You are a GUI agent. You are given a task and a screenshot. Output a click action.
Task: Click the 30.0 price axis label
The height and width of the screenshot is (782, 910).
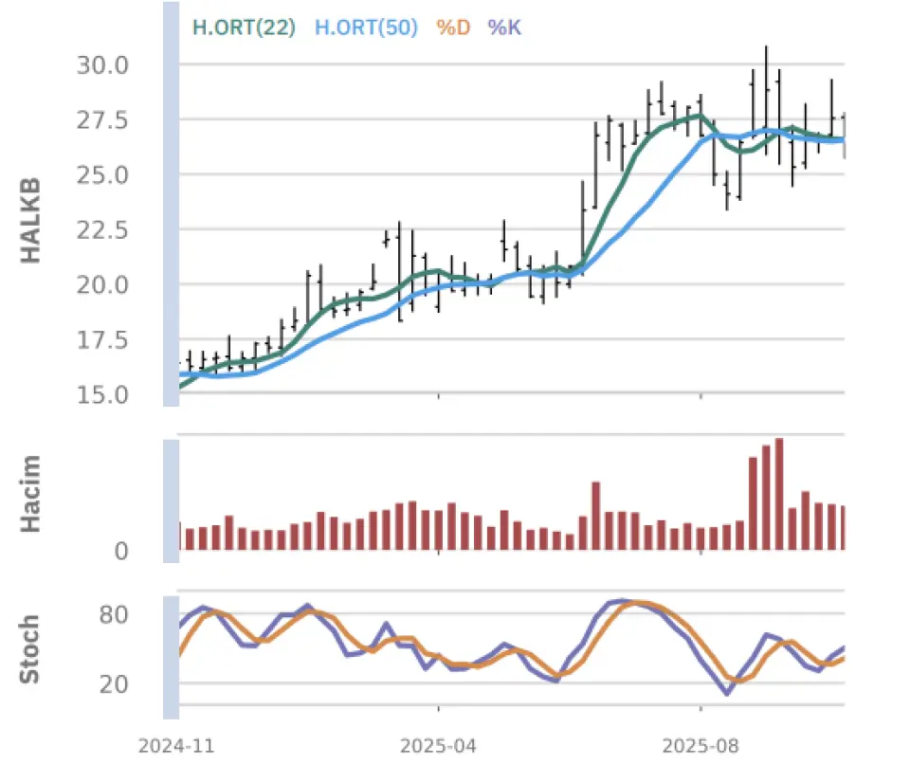[x=100, y=65]
